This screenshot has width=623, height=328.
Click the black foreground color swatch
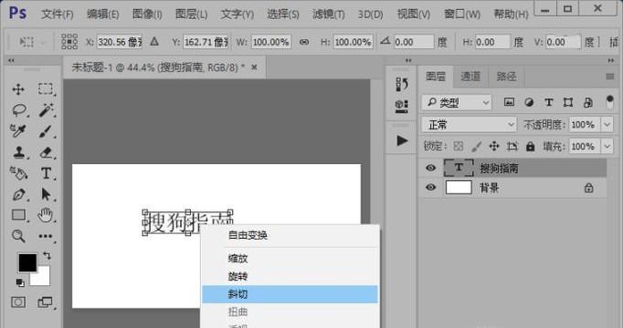(26, 263)
